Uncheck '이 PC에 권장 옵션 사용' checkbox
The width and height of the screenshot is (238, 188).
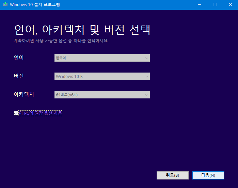coord(16,113)
